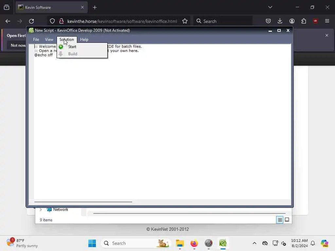Select the Kevin Software browser tab
The image size is (335, 251).
coord(51,8)
